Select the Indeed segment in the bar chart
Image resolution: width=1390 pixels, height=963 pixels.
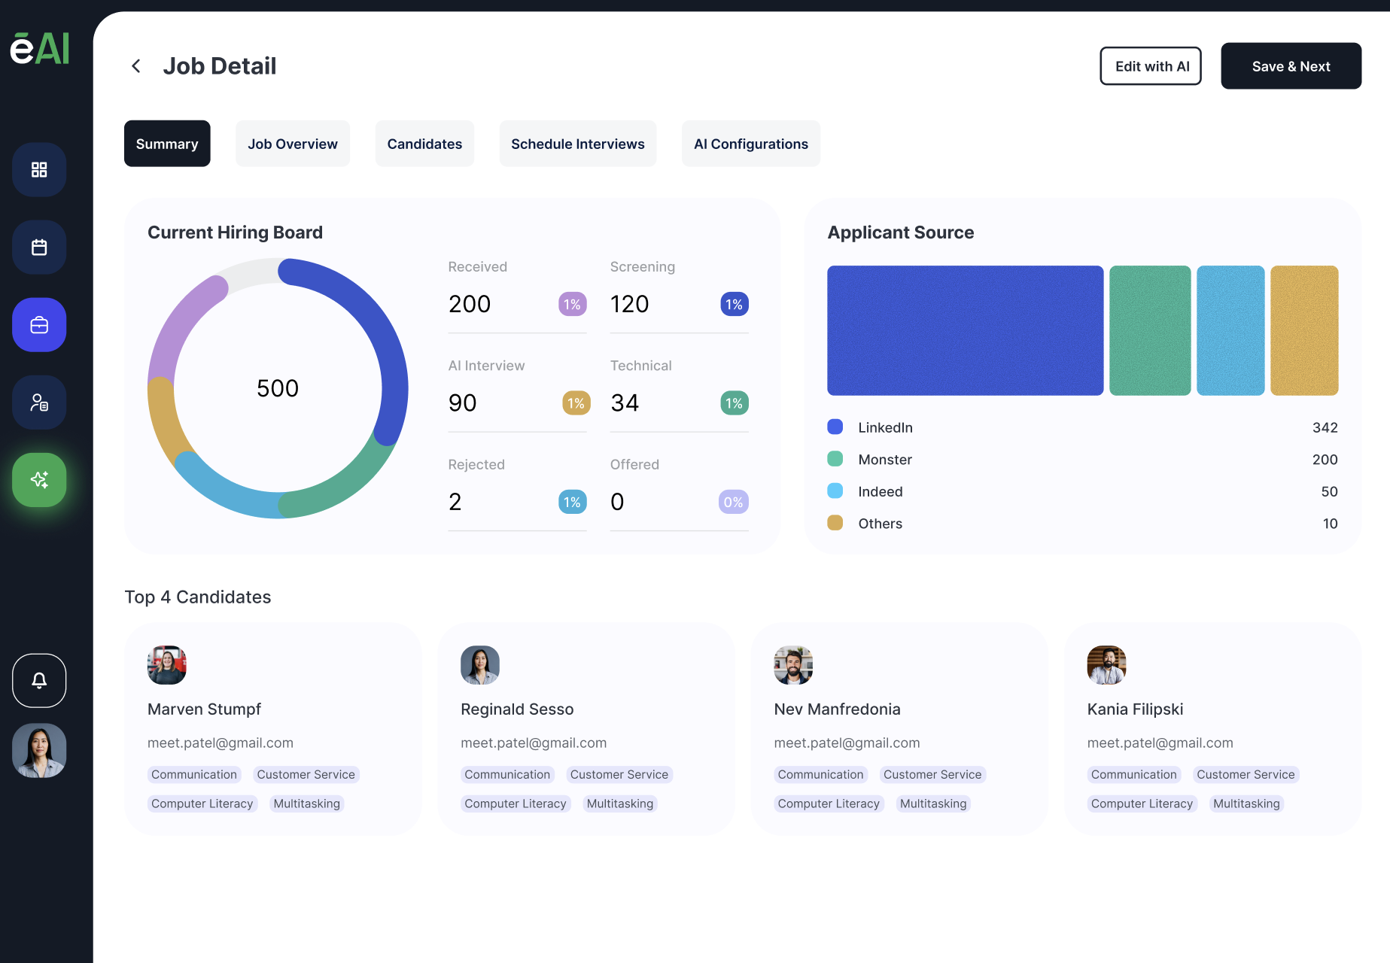pyautogui.click(x=1230, y=330)
